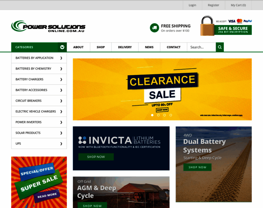
Task: Click the Battery Accessories category text
Action: pyautogui.click(x=31, y=90)
